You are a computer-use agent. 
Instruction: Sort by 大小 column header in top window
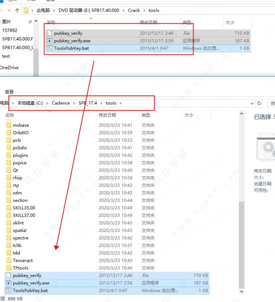tap(230, 22)
